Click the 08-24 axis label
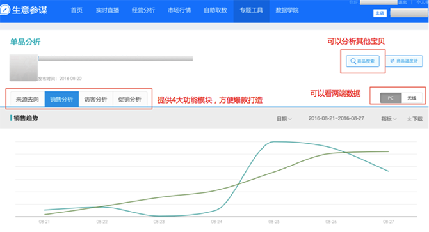Viewport: 429px width, 232px height. 216,222
